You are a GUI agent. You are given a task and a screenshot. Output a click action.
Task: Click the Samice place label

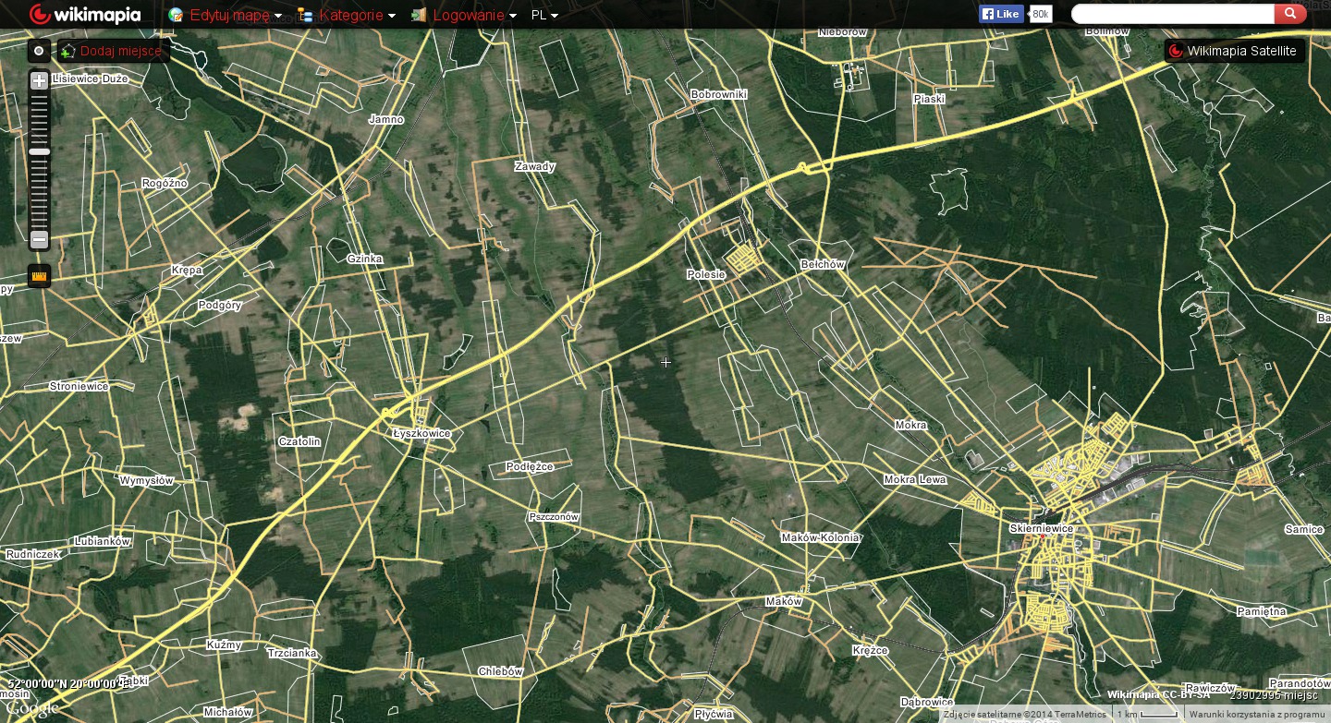[1303, 529]
